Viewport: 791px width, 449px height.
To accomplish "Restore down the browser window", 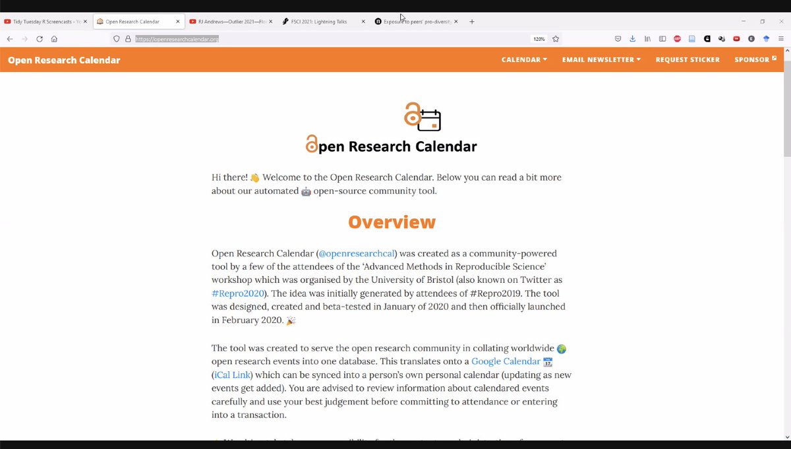I will (x=763, y=22).
